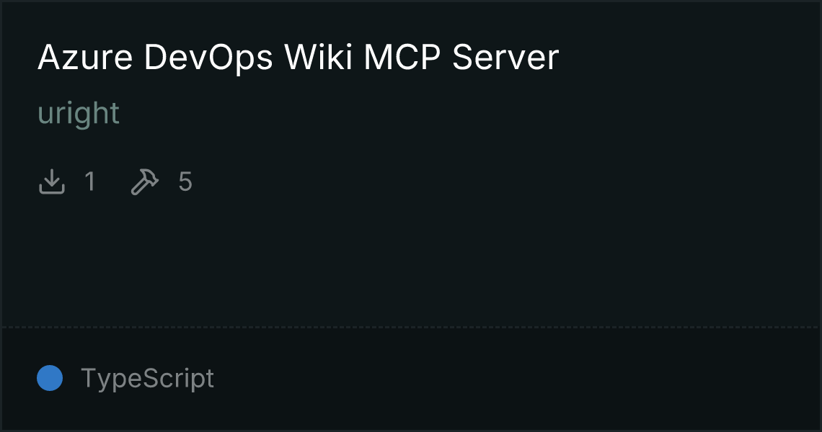Click the word Wiki in the card title
Viewport: 822px width, 432px height.
(318, 57)
